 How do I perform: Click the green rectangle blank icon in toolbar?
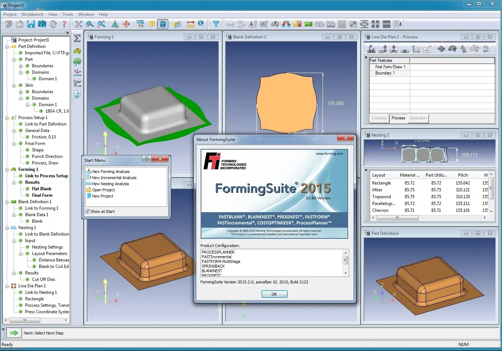(x=308, y=24)
